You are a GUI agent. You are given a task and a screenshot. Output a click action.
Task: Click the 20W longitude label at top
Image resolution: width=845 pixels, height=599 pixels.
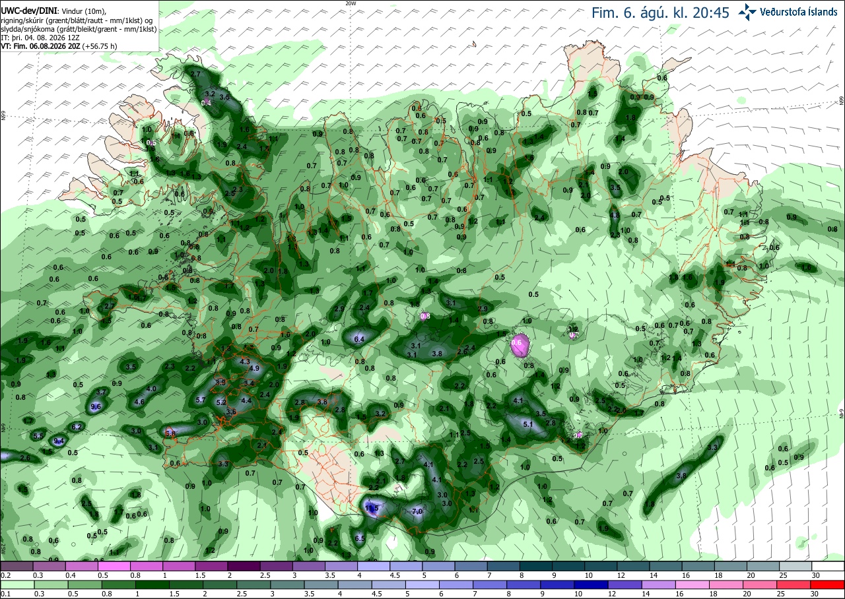pyautogui.click(x=351, y=3)
